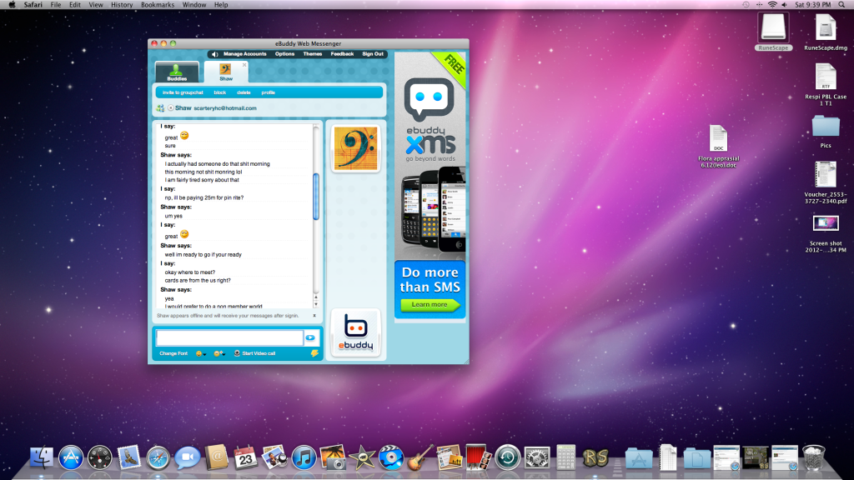Dismiss the Shaw appears offline notice
The width and height of the screenshot is (854, 480).
click(314, 316)
